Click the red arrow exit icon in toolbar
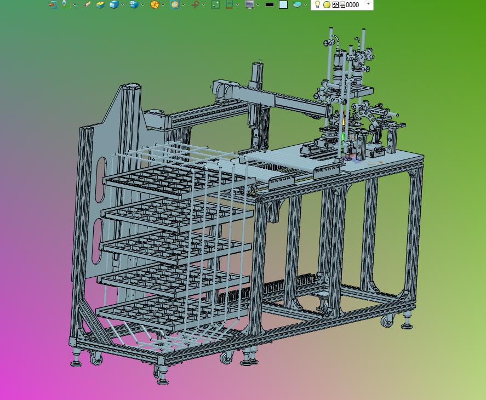 53,4
